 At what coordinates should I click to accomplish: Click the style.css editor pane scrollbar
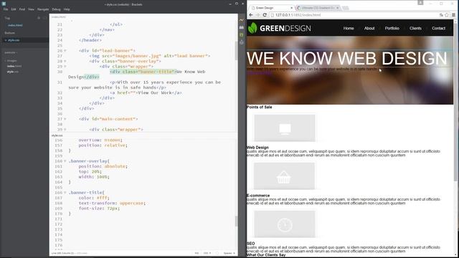[x=236, y=221]
